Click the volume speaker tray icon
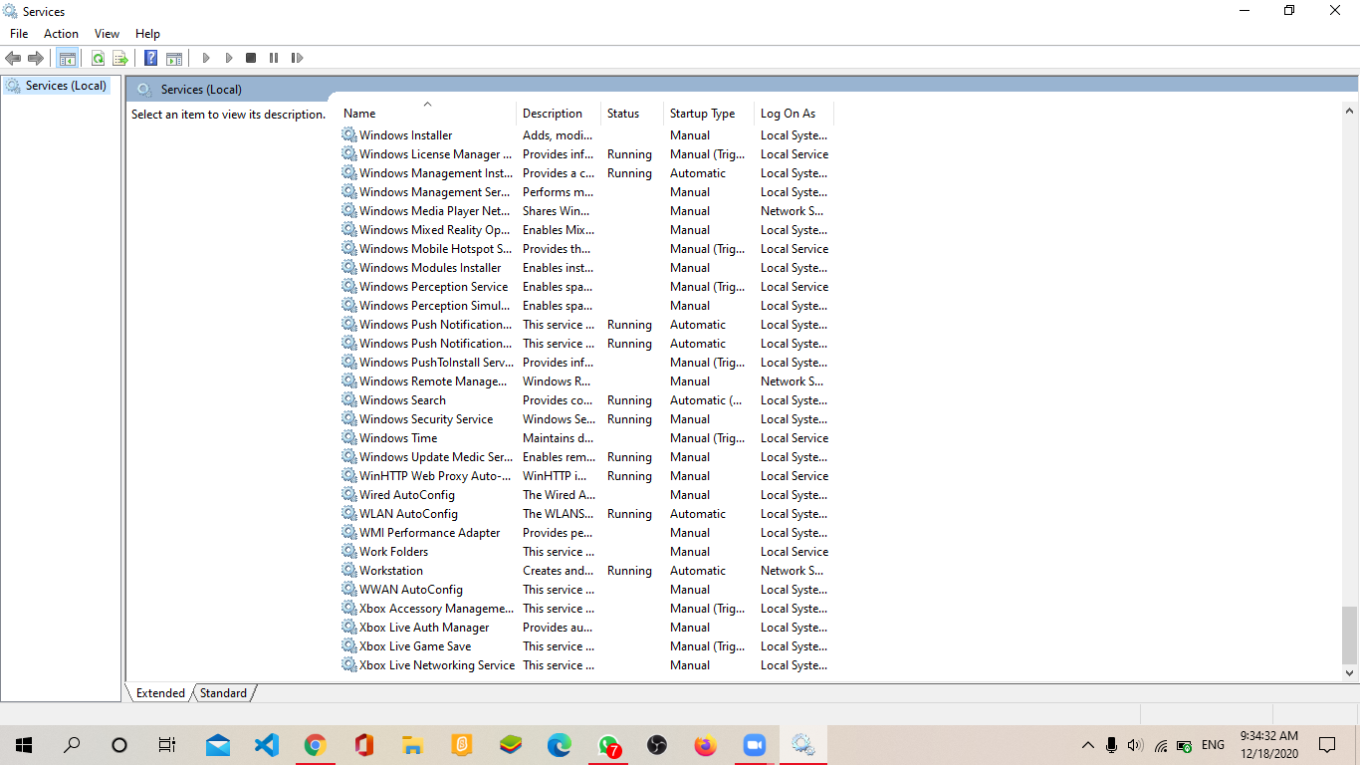The image size is (1360, 765). [x=1135, y=745]
